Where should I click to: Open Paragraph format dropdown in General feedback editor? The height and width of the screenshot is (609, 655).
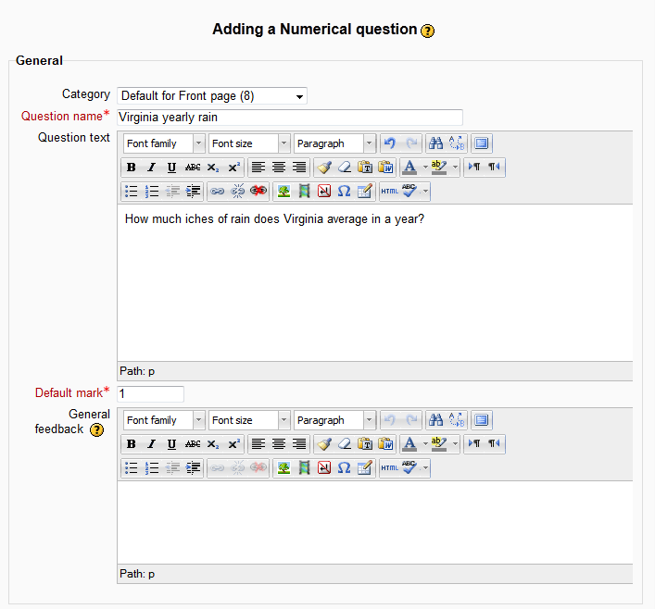tap(334, 420)
